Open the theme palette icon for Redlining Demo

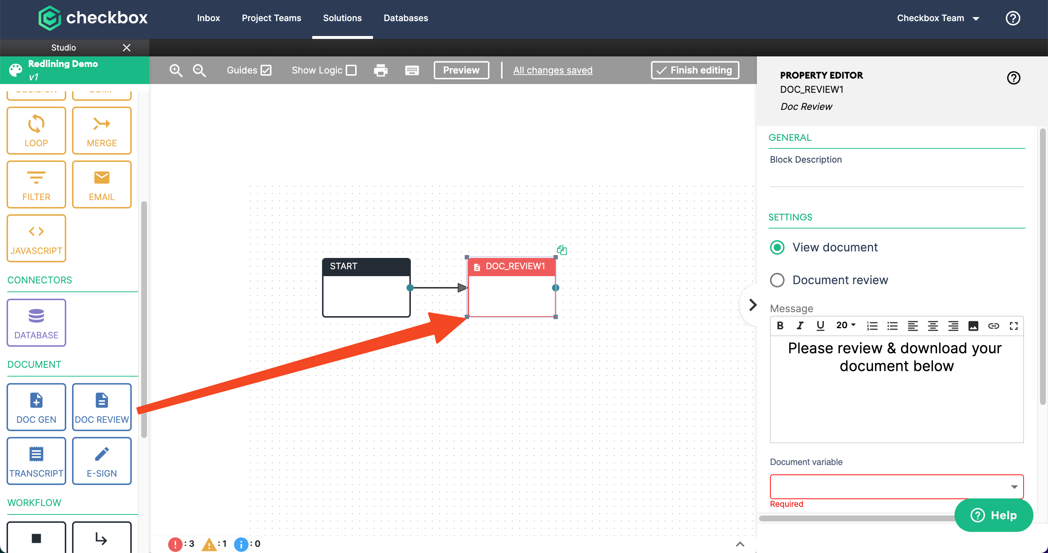click(15, 70)
